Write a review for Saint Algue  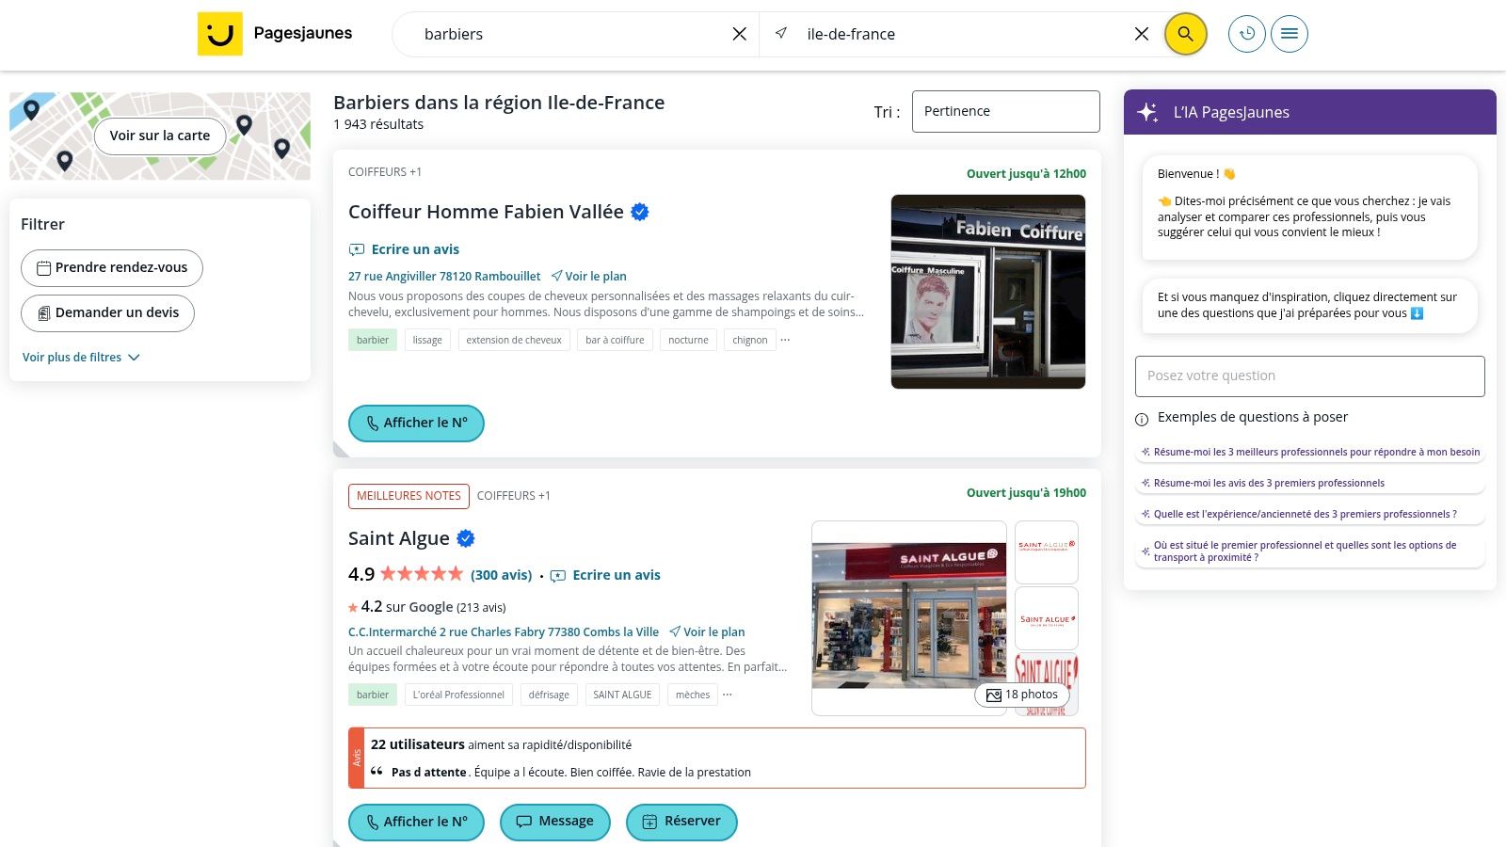(x=606, y=575)
